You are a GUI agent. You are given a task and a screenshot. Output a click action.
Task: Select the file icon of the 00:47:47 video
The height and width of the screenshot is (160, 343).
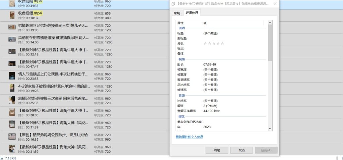click(12, 64)
